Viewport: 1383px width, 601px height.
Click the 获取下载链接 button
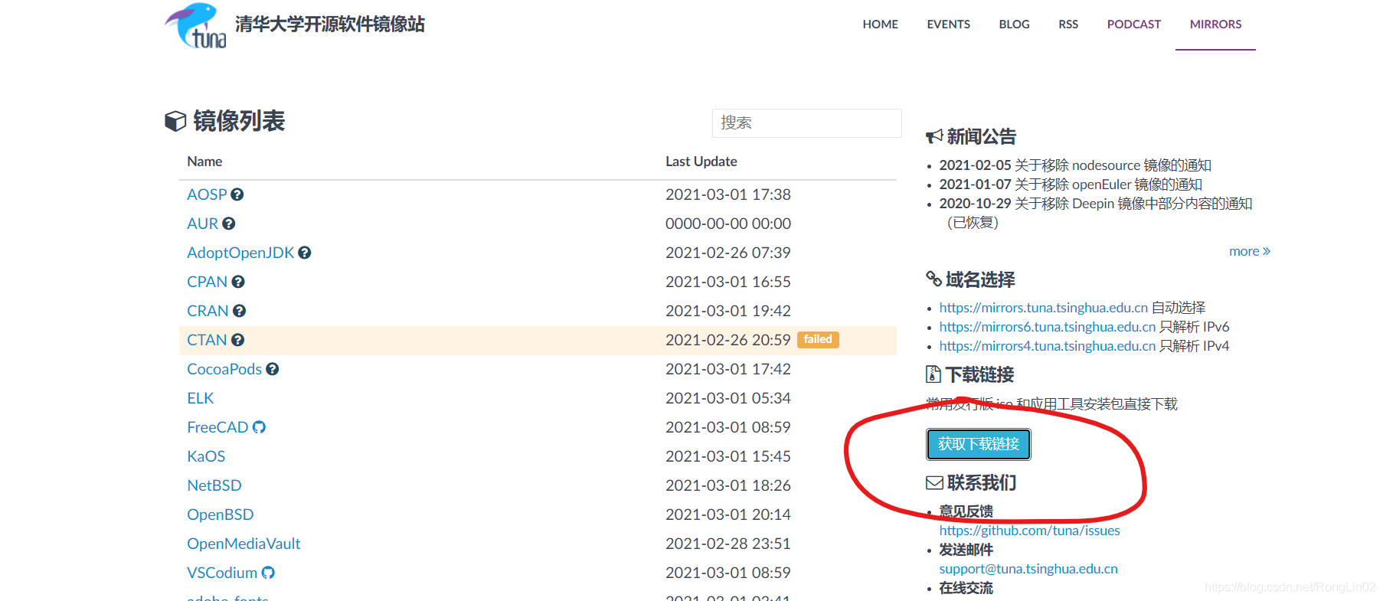point(979,444)
